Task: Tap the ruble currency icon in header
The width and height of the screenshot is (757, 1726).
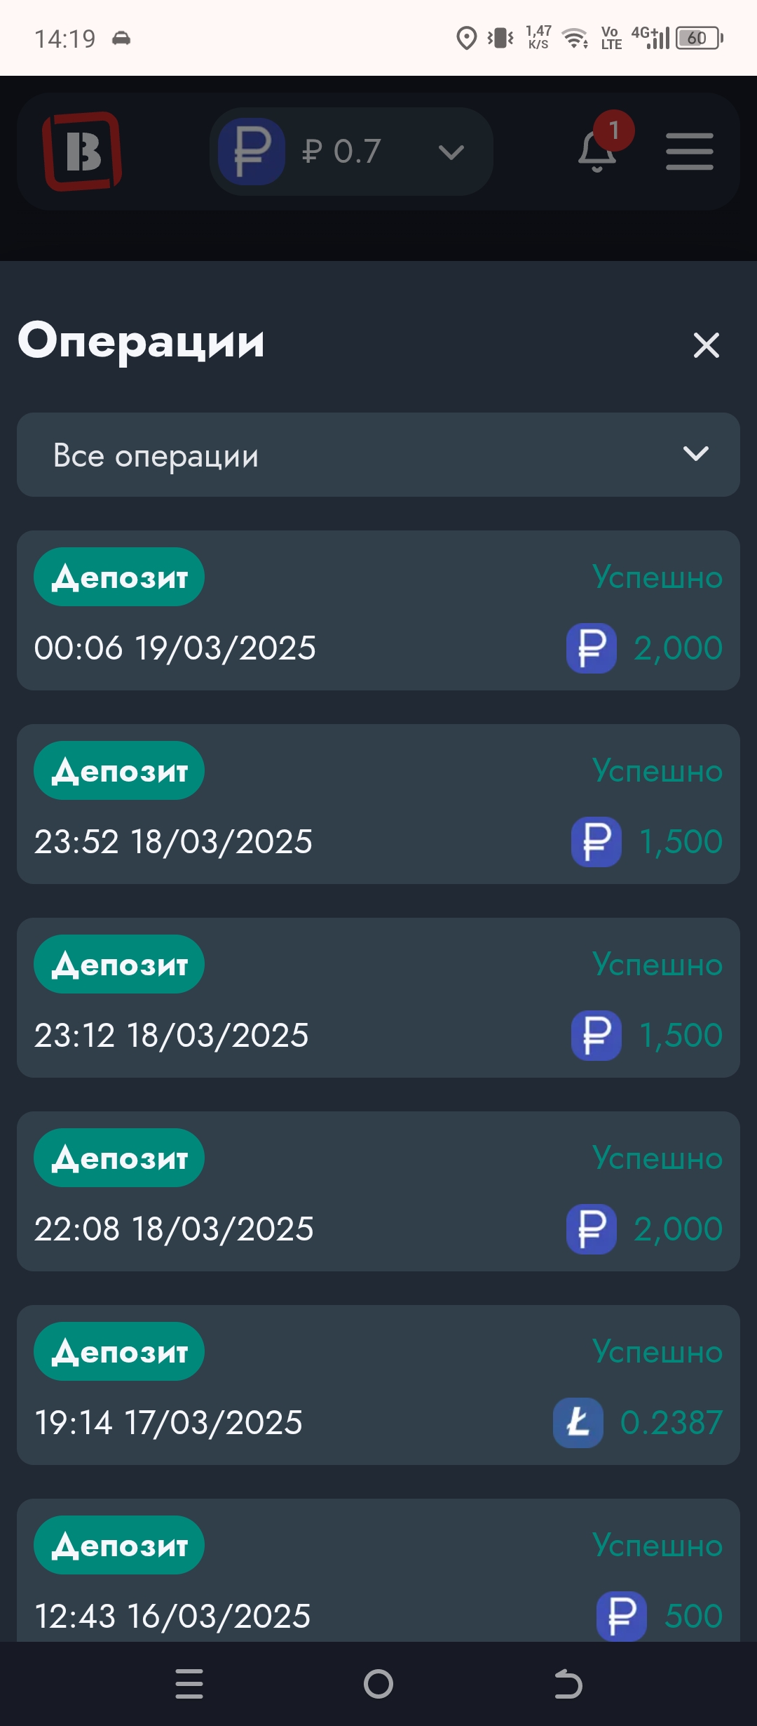Action: click(x=252, y=152)
